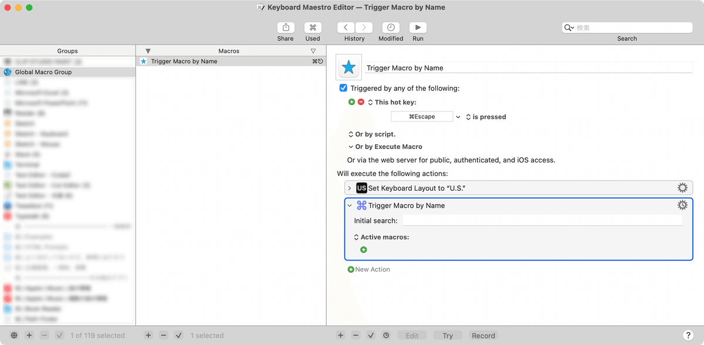The image size is (704, 345).
Task: Open gear menu for Set Keyboard Layout action
Action: (682, 188)
